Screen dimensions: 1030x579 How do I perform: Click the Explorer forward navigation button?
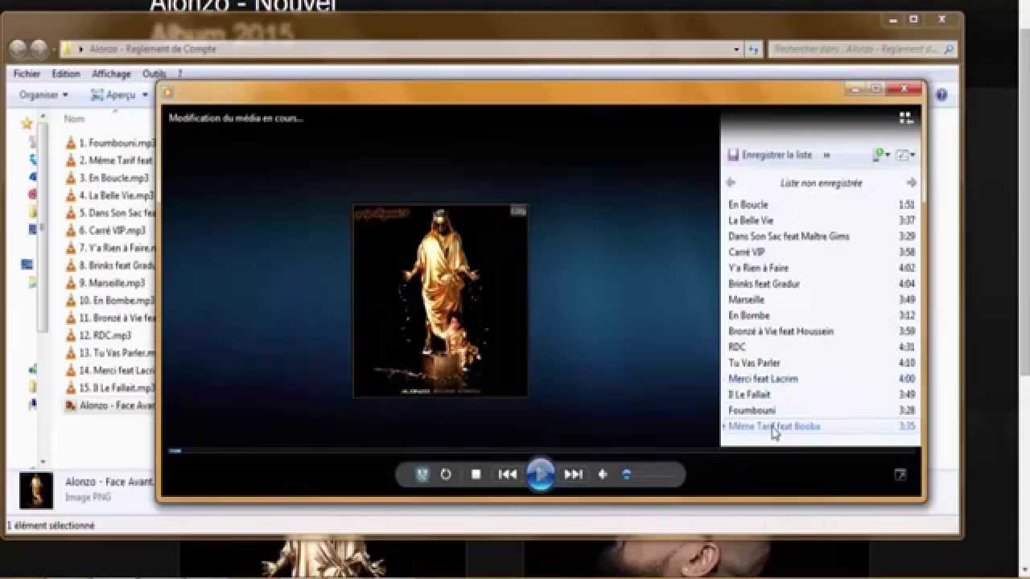(x=39, y=49)
